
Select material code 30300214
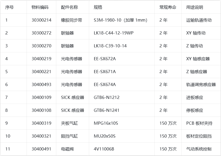(42, 20)
